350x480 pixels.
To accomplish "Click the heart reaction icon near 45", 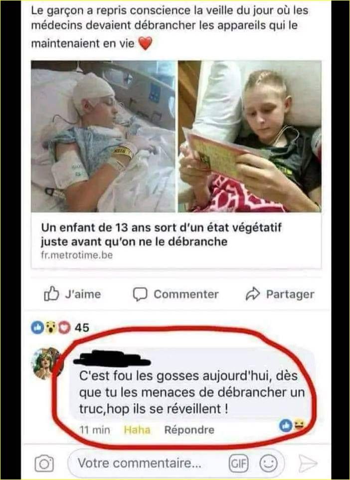I will [64, 327].
